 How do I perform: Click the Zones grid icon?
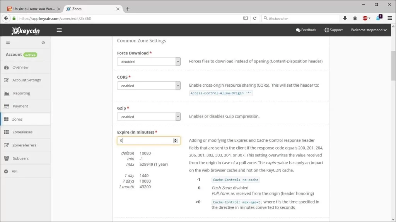pos(6,119)
